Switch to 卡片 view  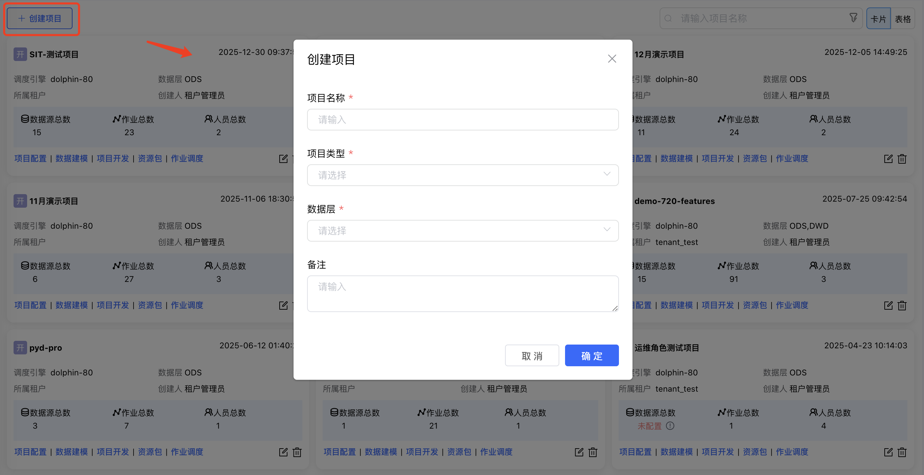(x=878, y=19)
